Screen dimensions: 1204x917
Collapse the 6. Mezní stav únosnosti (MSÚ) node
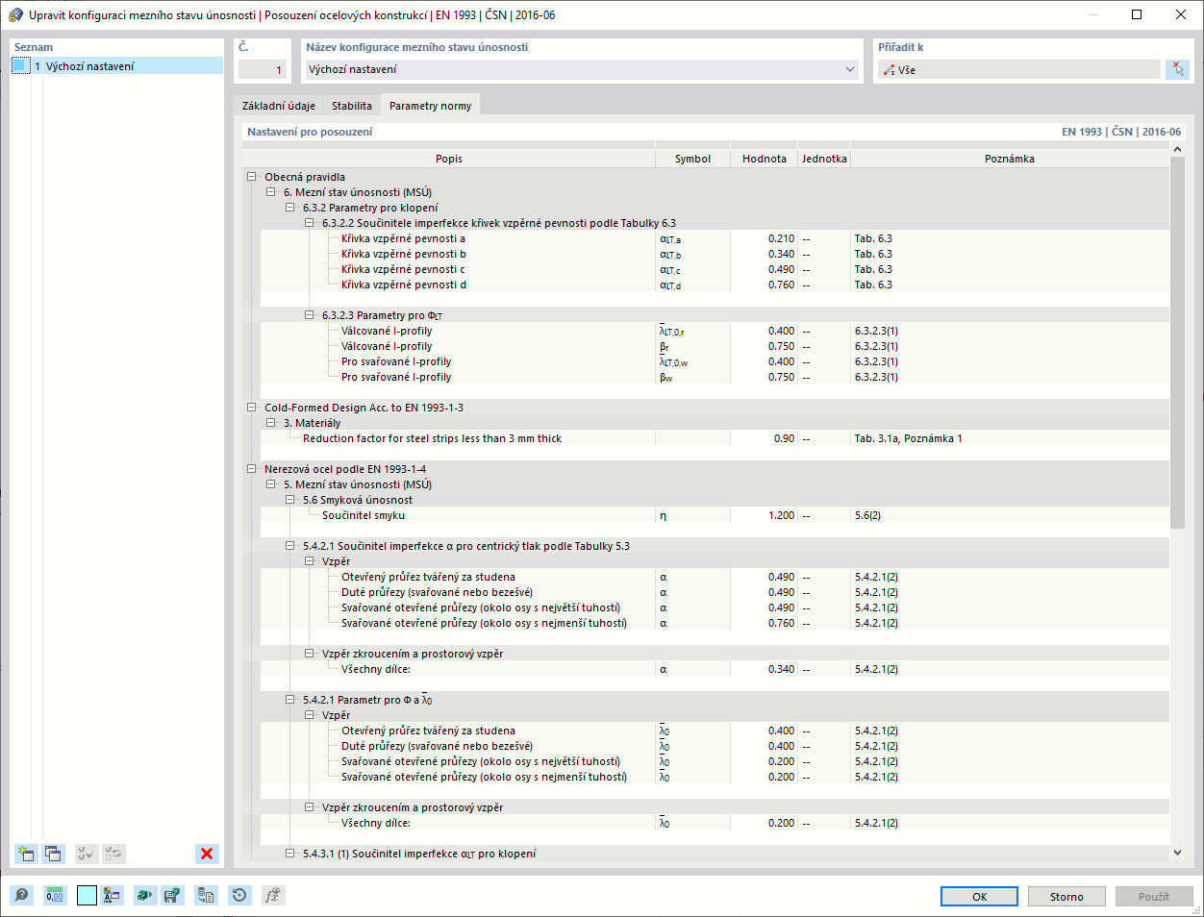(271, 192)
